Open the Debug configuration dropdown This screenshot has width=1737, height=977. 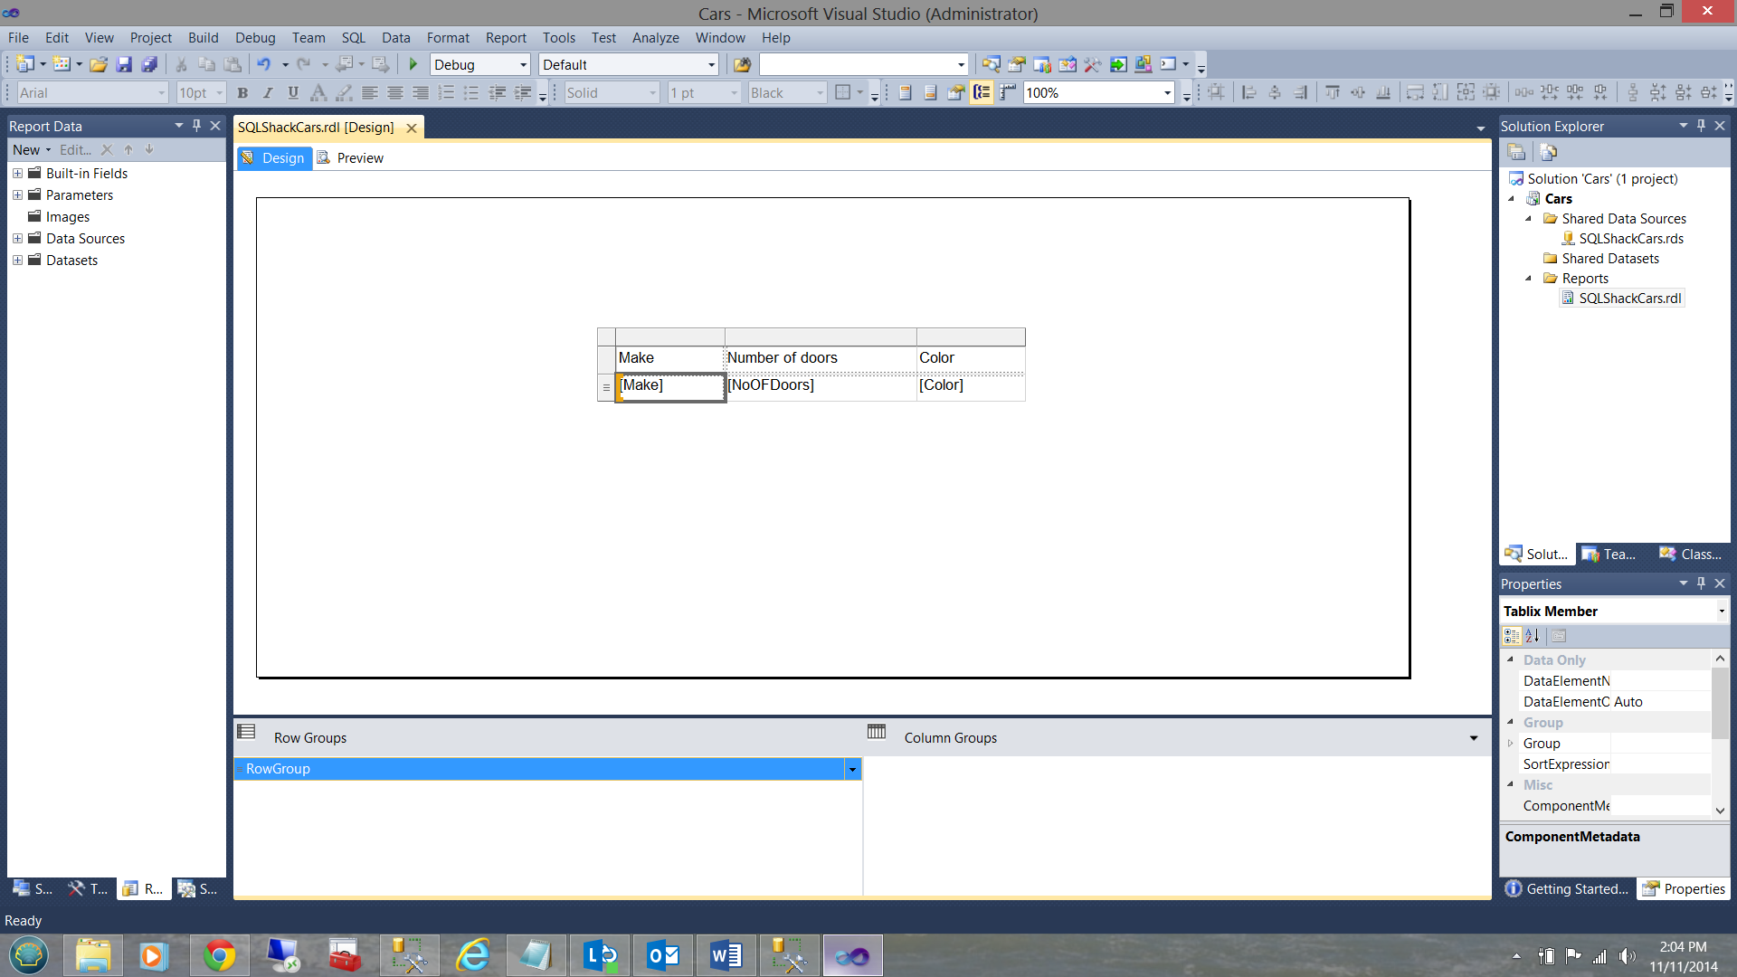pyautogui.click(x=523, y=65)
